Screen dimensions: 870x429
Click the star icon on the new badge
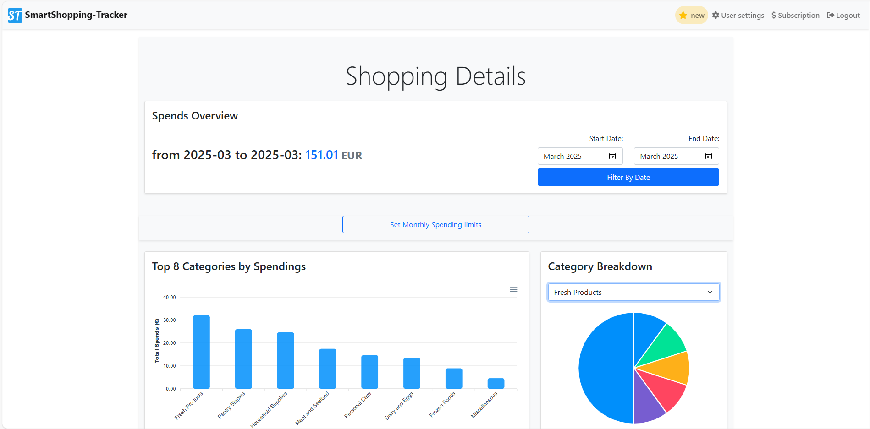tap(683, 15)
